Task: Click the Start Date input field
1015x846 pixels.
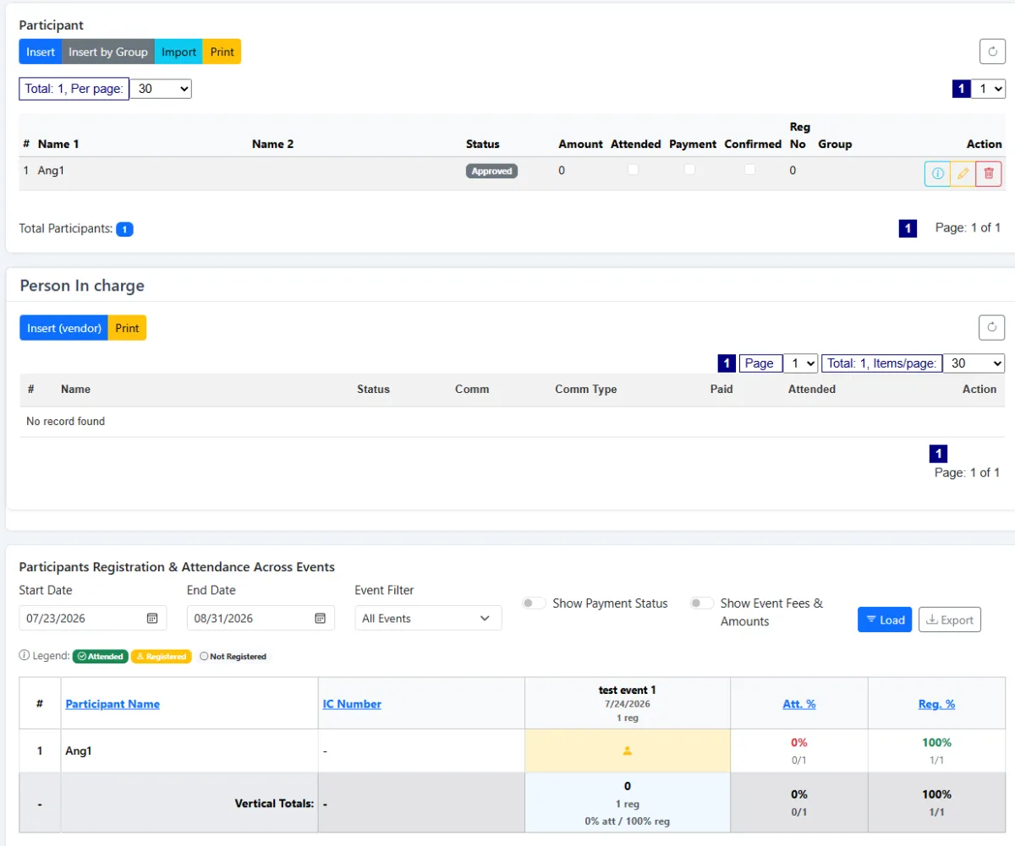Action: tap(93, 618)
